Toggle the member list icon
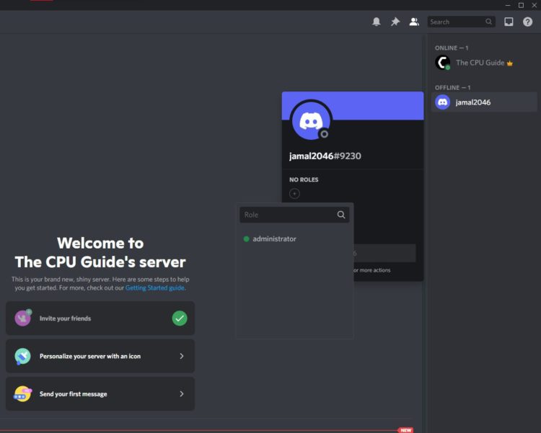541x433 pixels. click(x=414, y=22)
